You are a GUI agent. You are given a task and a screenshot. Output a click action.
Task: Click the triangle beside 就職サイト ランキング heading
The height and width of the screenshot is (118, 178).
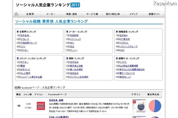[117, 58]
